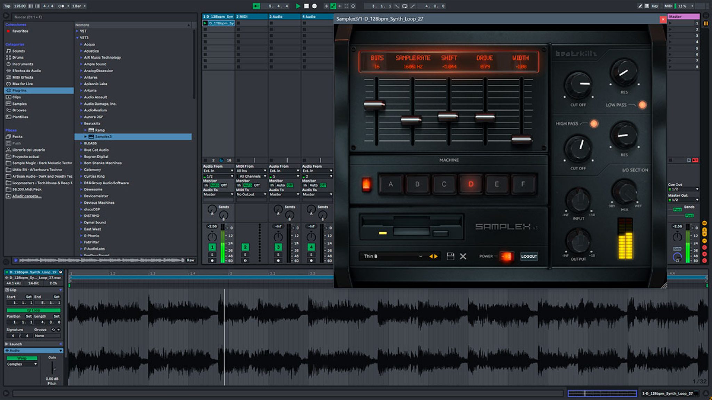Select Max for Live category
Image resolution: width=712 pixels, height=400 pixels.
pyautogui.click(x=22, y=84)
